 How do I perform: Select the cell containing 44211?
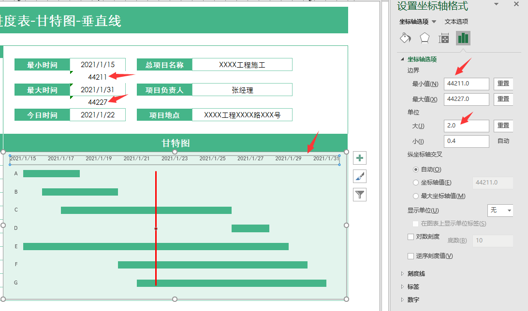(98, 77)
